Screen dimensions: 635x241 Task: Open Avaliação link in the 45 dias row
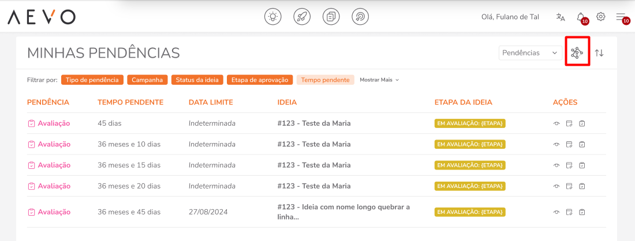click(x=49, y=123)
